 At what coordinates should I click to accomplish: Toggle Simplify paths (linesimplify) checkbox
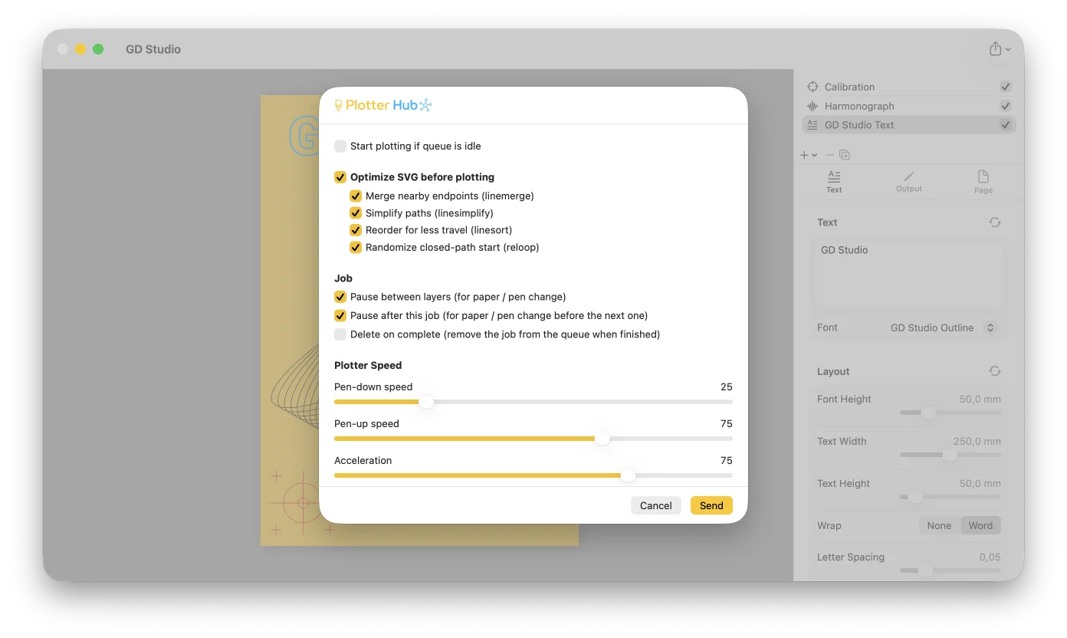click(x=356, y=213)
